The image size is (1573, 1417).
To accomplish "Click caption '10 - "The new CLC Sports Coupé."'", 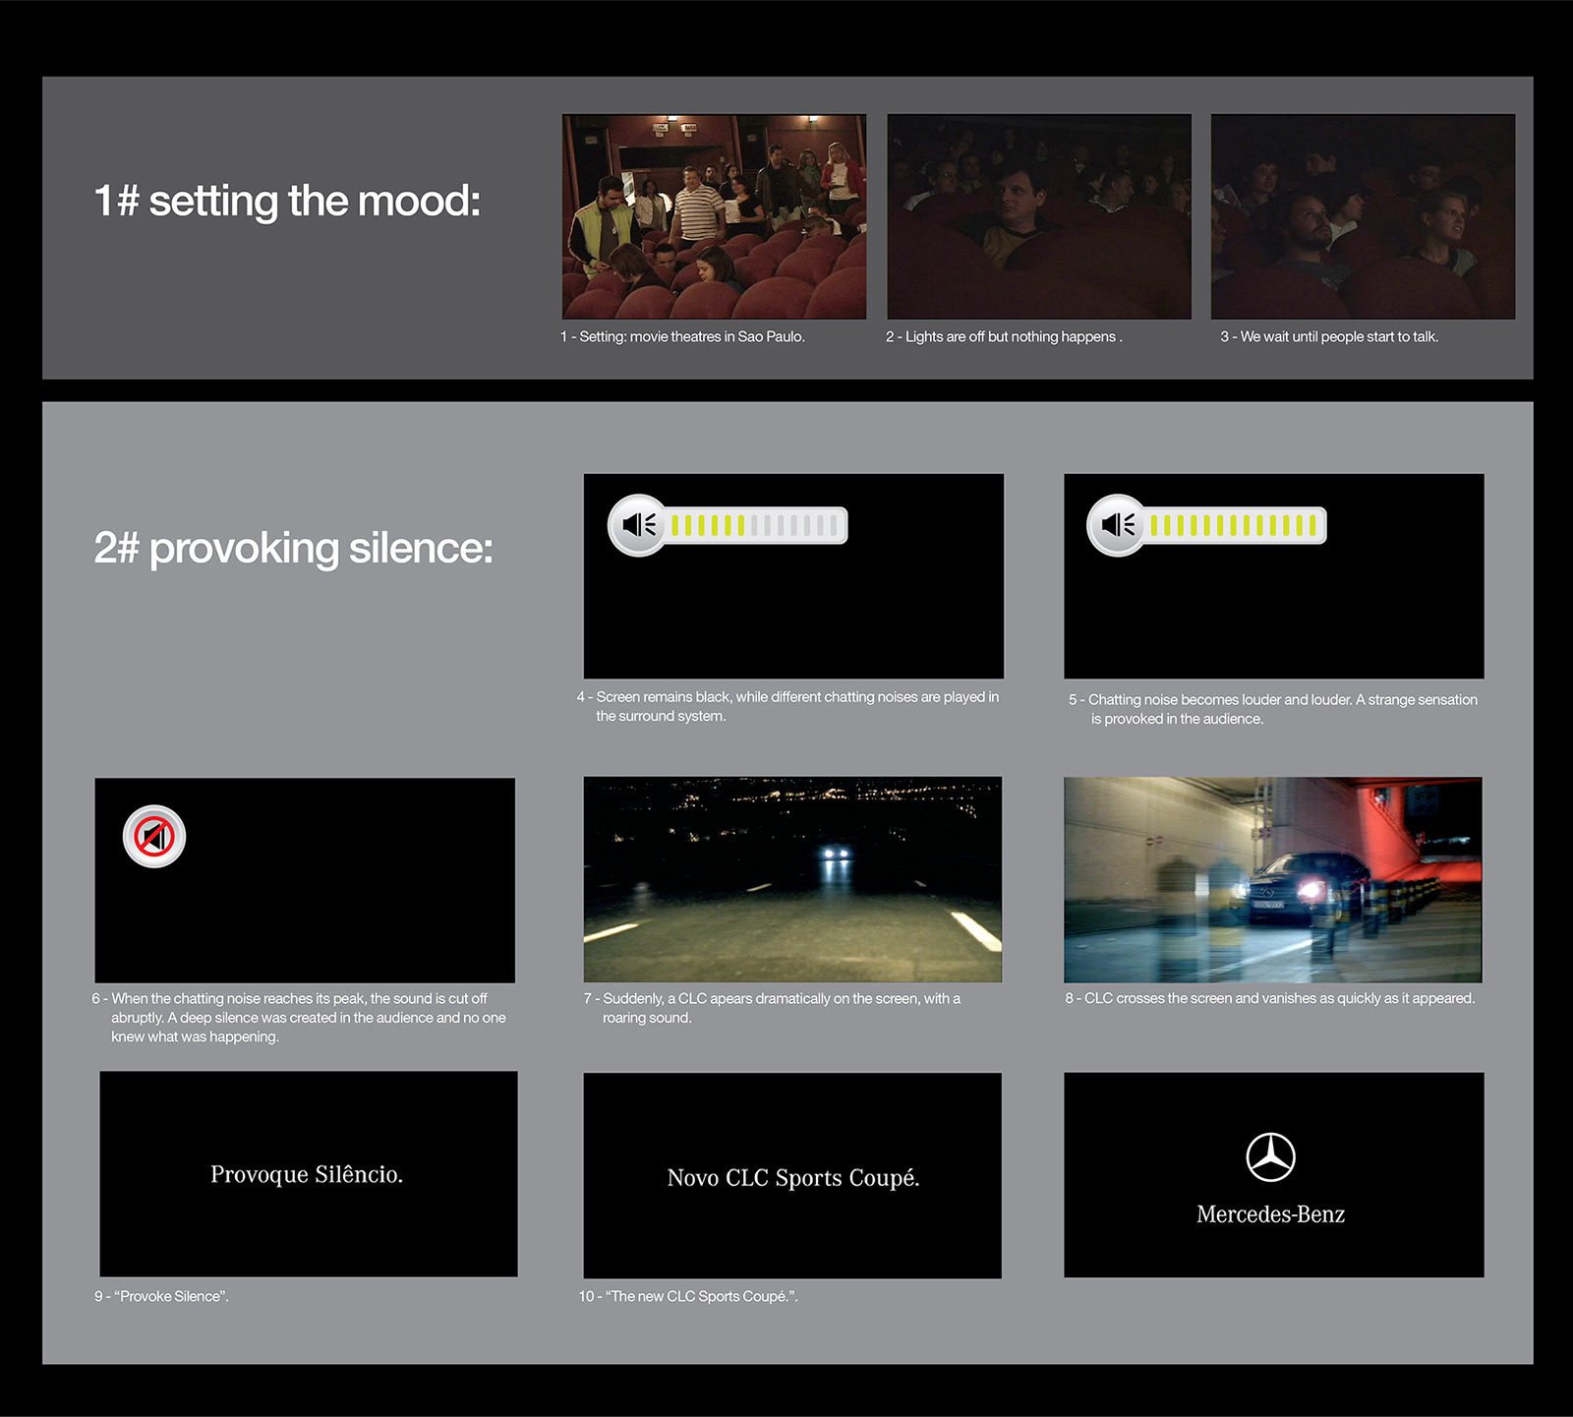I will click(688, 1296).
